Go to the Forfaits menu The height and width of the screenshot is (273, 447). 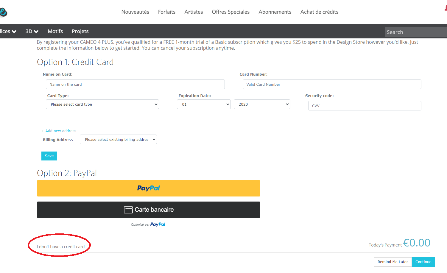click(166, 12)
